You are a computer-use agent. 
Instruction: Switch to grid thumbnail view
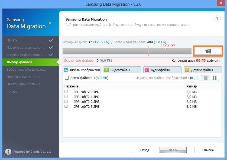coord(215,78)
